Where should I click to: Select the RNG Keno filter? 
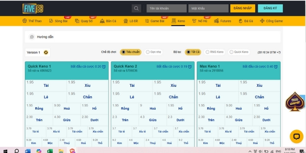pyautogui.click(x=215, y=52)
